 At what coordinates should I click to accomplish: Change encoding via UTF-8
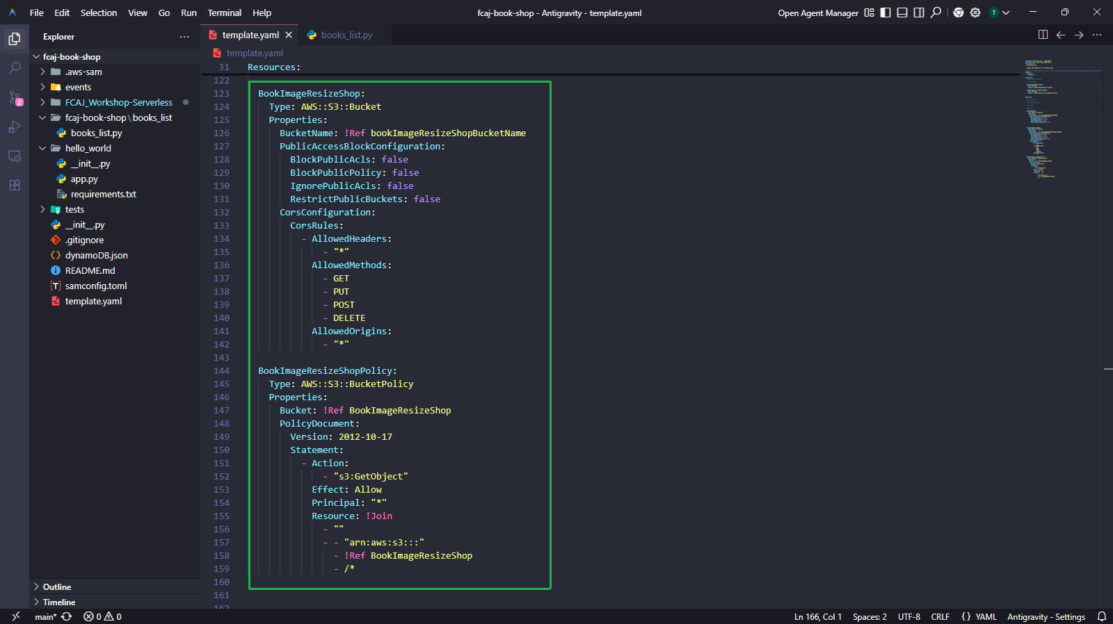point(909,616)
